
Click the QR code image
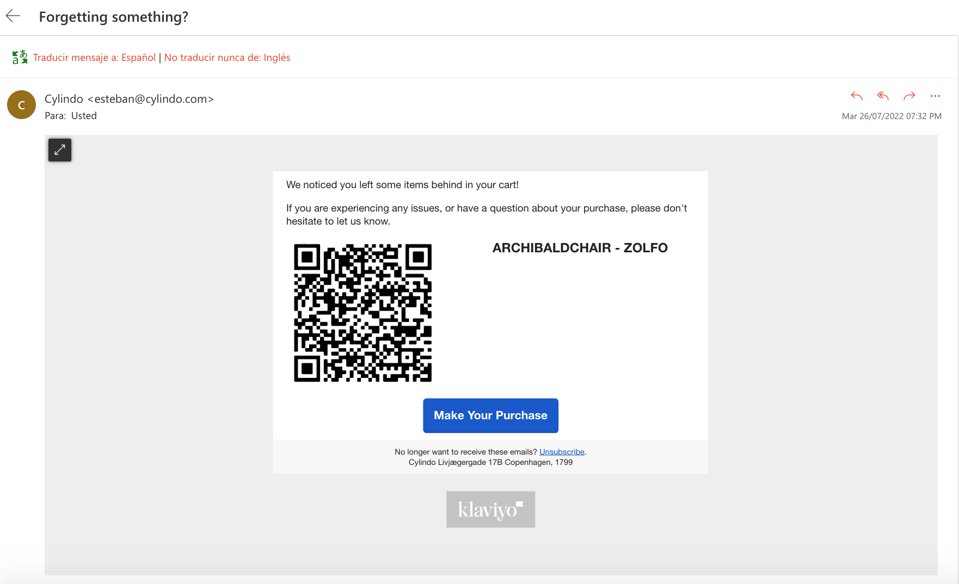coord(362,313)
